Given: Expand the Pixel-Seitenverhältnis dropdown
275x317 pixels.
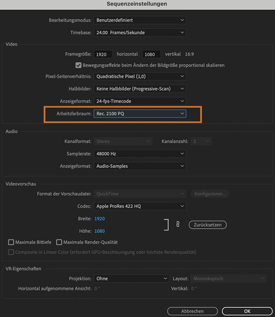Looking at the screenshot, I should pyautogui.click(x=140, y=76).
